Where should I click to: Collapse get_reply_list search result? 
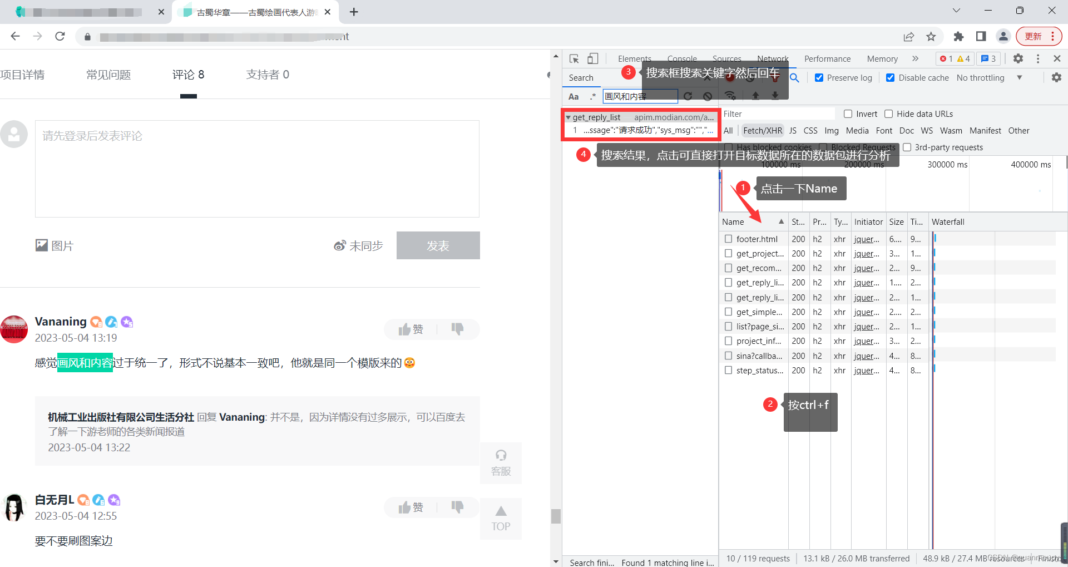[568, 117]
